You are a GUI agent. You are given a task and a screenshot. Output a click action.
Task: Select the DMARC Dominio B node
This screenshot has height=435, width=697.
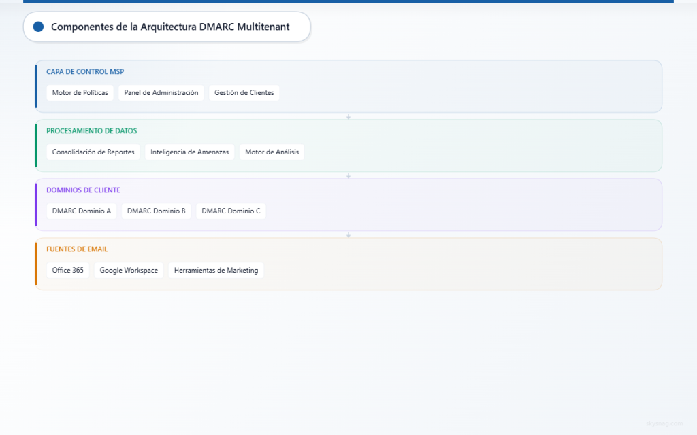click(x=157, y=211)
